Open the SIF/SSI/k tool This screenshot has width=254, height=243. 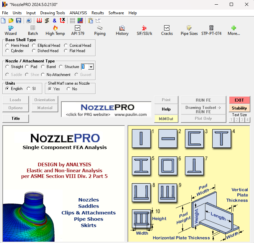pos(144,31)
